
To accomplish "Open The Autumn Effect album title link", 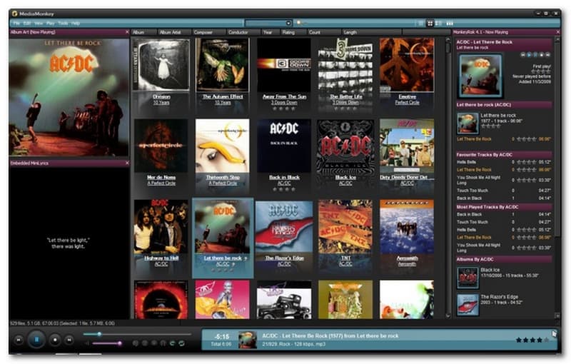I will click(x=223, y=97).
